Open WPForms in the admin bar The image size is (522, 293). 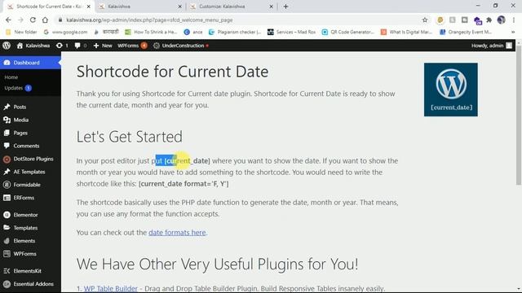[132, 46]
